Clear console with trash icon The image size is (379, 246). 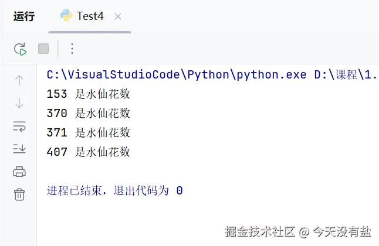pos(19,194)
